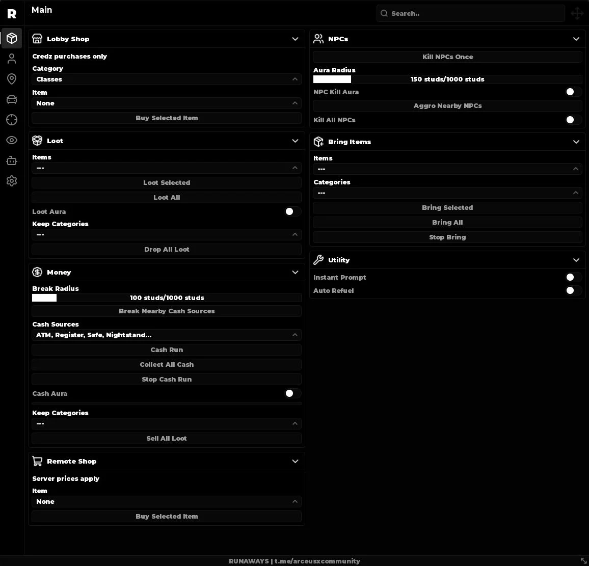Click the Loot All button

(x=167, y=198)
